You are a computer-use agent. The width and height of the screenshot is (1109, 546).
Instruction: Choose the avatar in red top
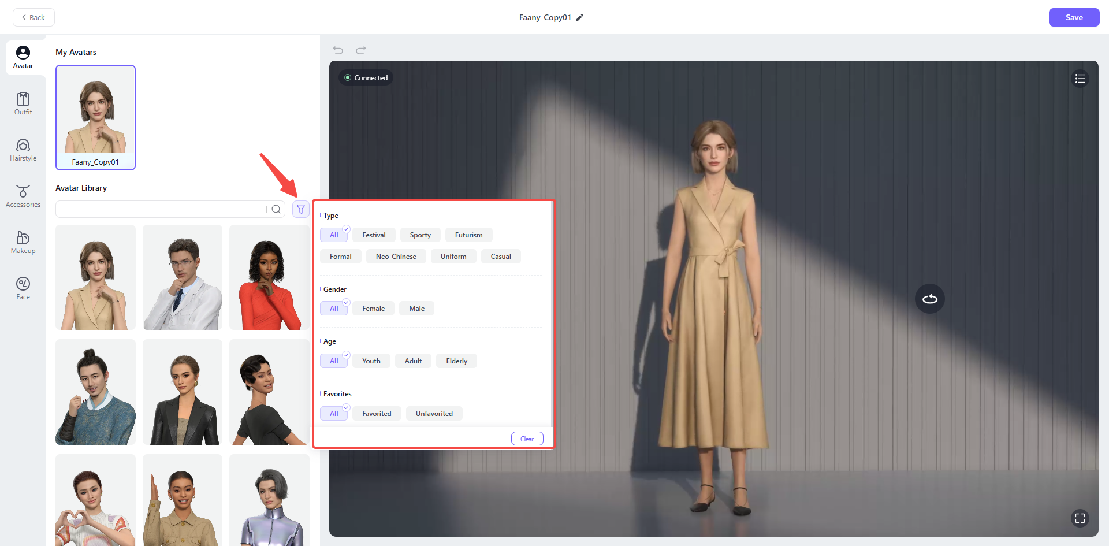click(x=269, y=277)
